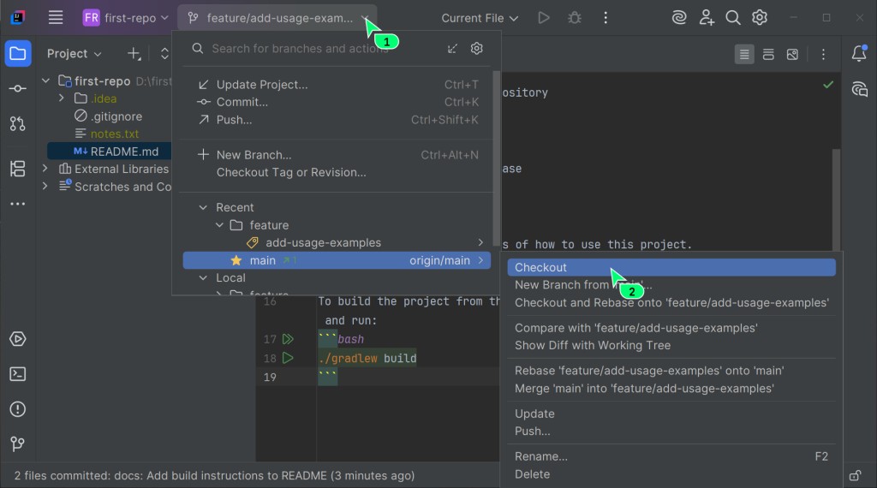The image size is (877, 488).
Task: Open the Structure tool window
Action: click(18, 169)
